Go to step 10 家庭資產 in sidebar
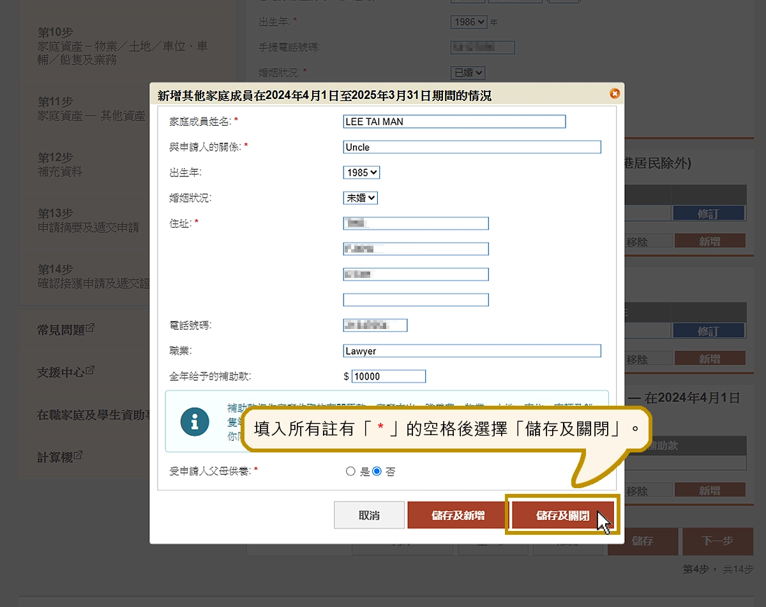The image size is (766, 607). coord(123,46)
